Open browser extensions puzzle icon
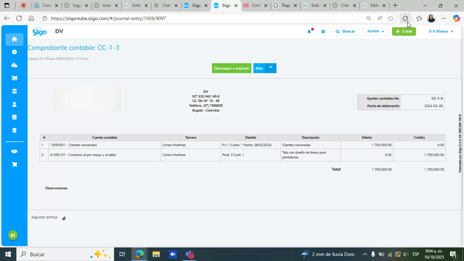 (405, 18)
